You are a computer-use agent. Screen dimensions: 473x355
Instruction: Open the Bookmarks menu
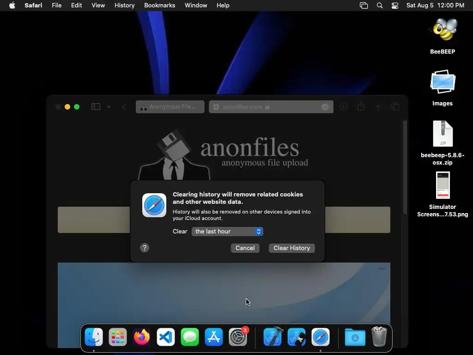pos(159,6)
